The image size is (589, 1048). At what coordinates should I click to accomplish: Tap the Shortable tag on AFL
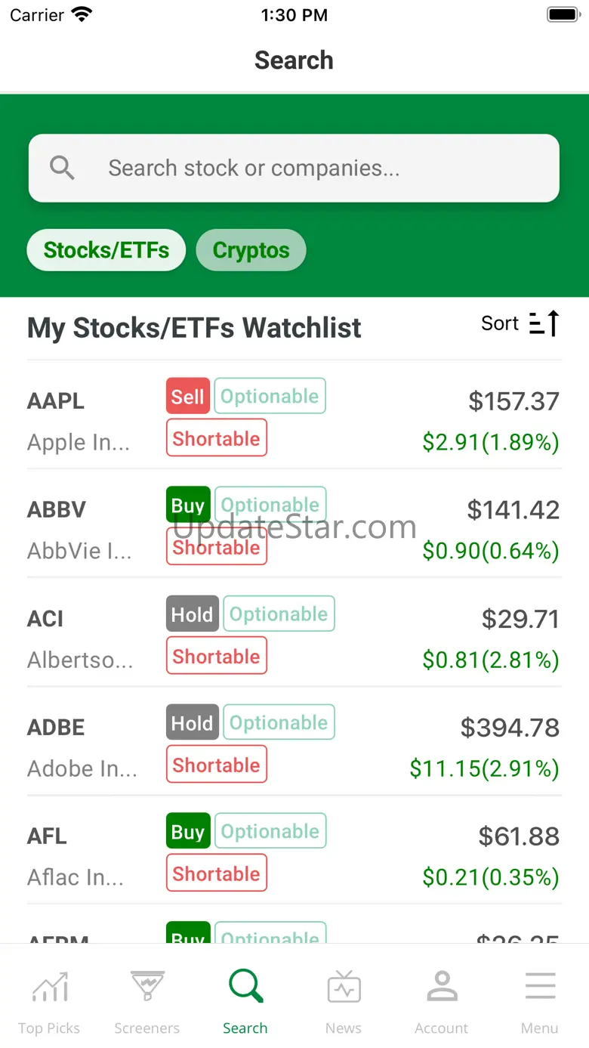pos(217,873)
